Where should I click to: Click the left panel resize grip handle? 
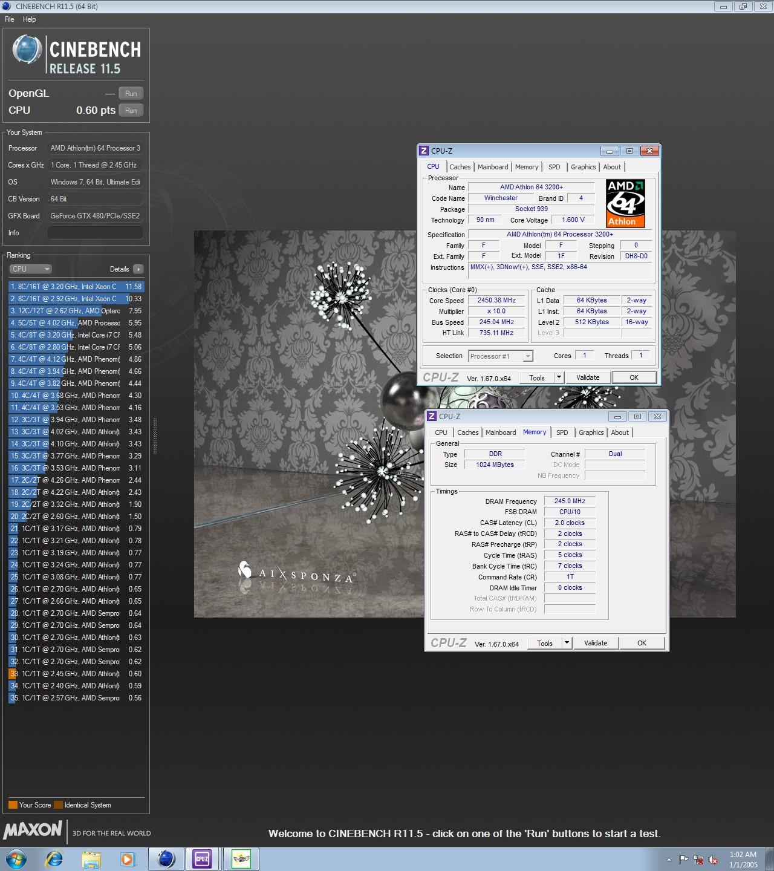[x=155, y=435]
